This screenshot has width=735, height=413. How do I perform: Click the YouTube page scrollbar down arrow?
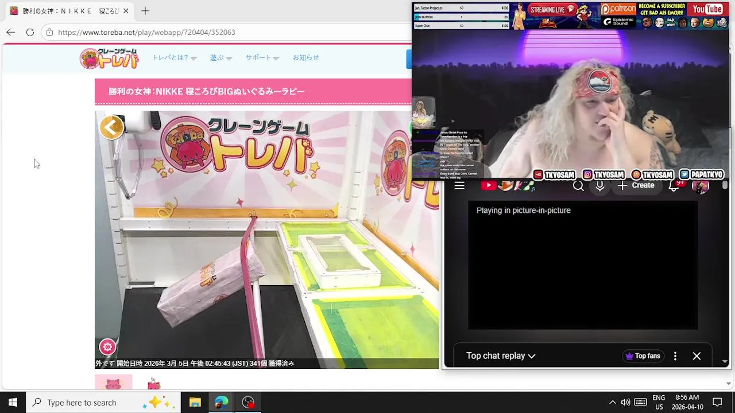[725, 362]
